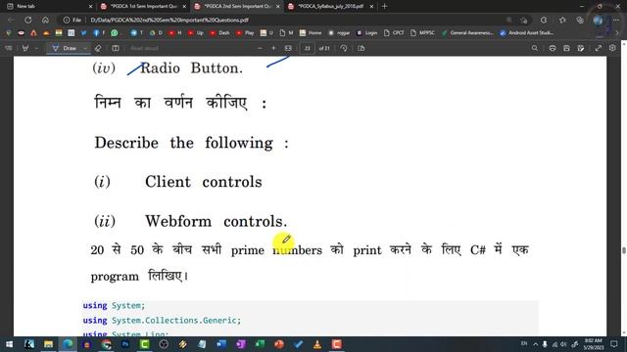
Task: Open the browser settings and more menu
Action: pyautogui.click(x=616, y=20)
